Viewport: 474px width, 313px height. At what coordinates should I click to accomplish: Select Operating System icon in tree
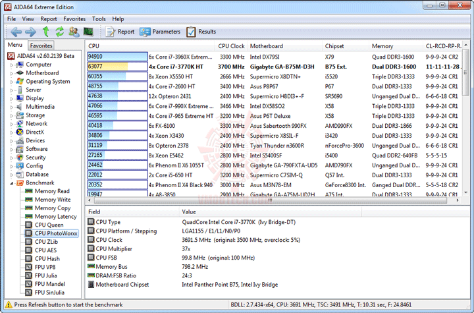pos(20,82)
